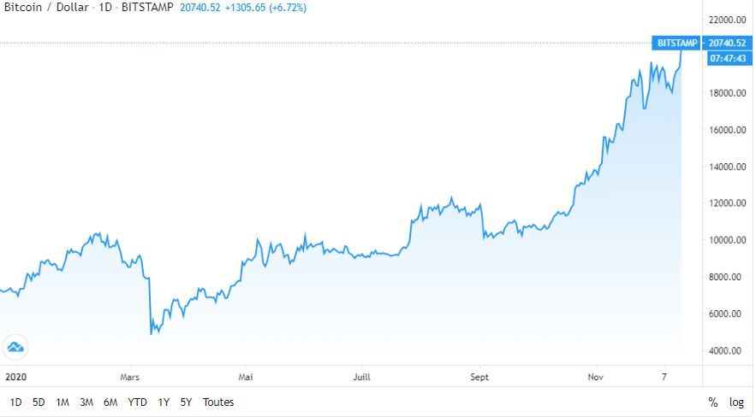This screenshot has height=417, width=756.
Task: Show year-to-date with YTD
Action: point(137,402)
